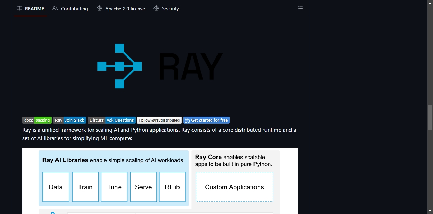The image size is (433, 214).
Task: Click the scrollbar down arrow
Action: click(x=430, y=211)
